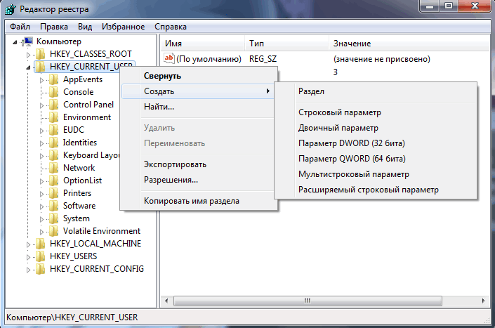The image size is (495, 328).
Task: Select the Printers key in tree
Action: tap(77, 193)
